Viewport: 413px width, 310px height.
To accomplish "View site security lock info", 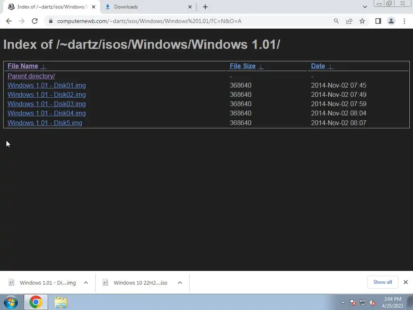I will [x=51, y=21].
